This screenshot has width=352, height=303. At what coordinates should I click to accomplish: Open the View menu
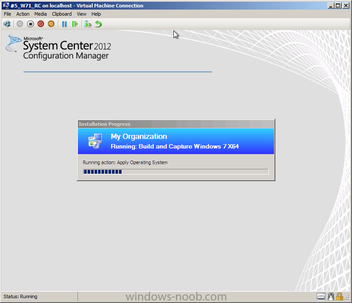tap(81, 14)
